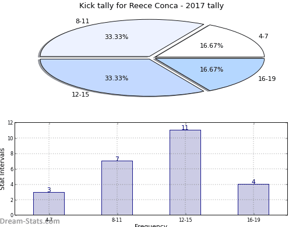The height and width of the screenshot is (227, 303).
Task: Click the 16-19 x-axis tick label
Action: [253, 220]
